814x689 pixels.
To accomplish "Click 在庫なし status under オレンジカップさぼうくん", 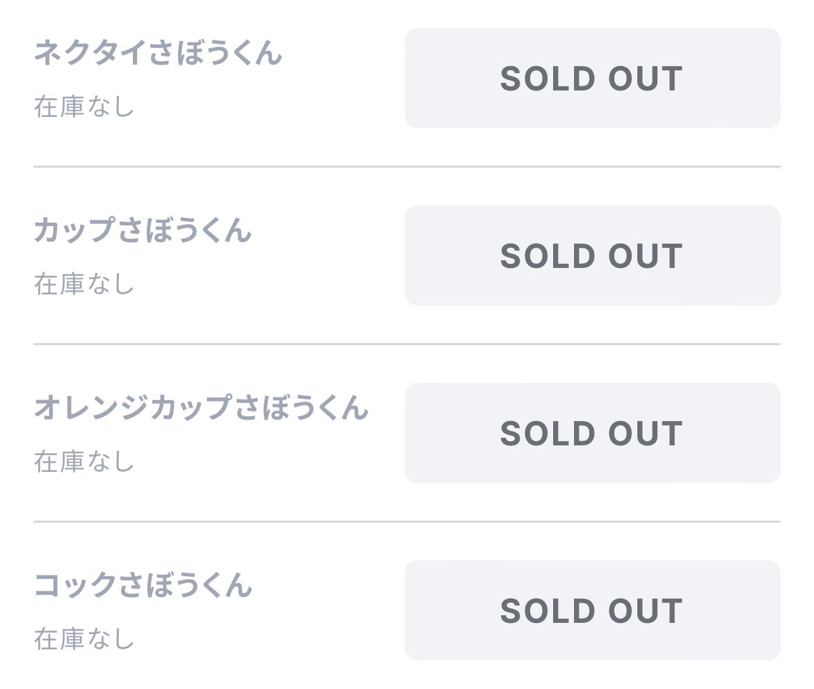I will 84,462.
